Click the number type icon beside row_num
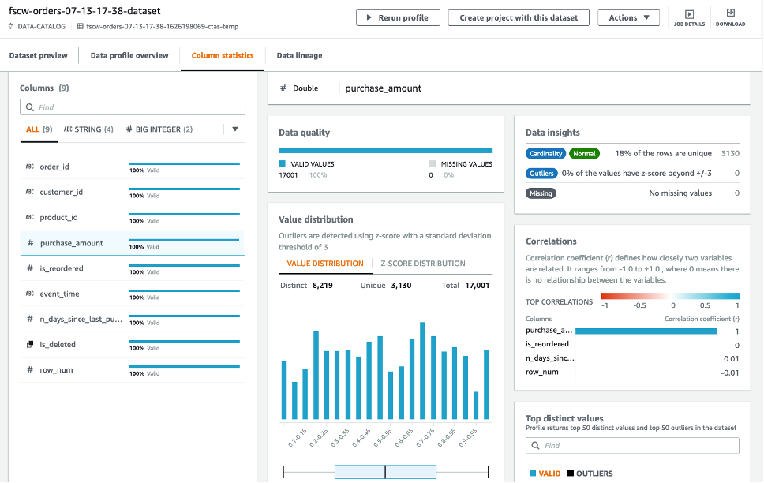The height and width of the screenshot is (483, 764). click(x=30, y=370)
